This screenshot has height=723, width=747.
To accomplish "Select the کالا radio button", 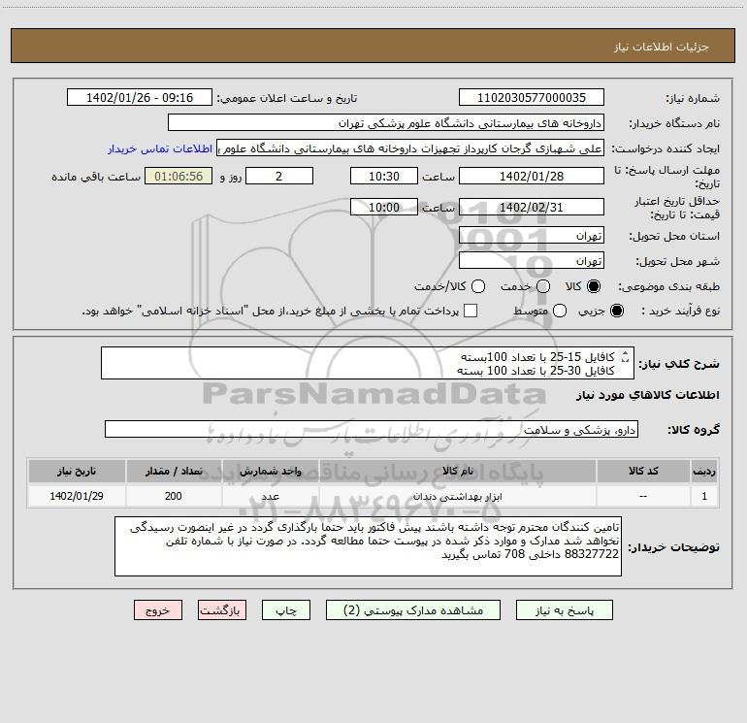I will point(594,286).
